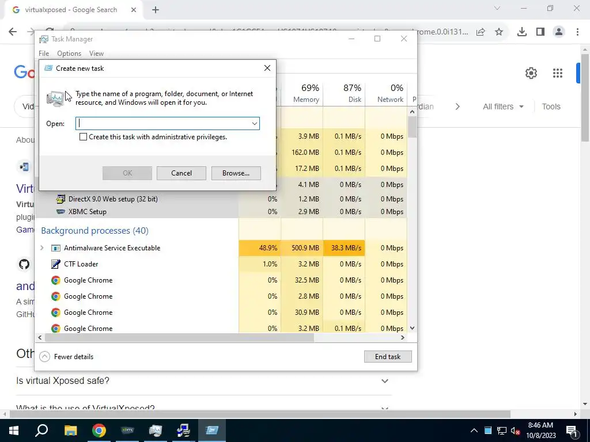Open the Task Manager View menu
The image size is (590, 442).
coord(96,54)
